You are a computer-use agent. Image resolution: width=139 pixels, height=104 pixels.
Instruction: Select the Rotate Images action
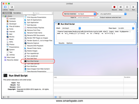pyautogui.click(x=32, y=51)
